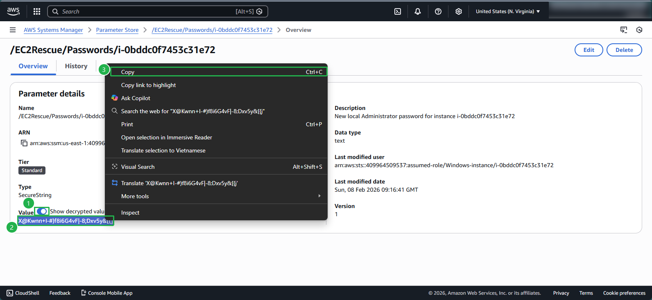Expand the United States (N. Virginia) region dropdown
Image resolution: width=652 pixels, height=300 pixels.
(507, 11)
